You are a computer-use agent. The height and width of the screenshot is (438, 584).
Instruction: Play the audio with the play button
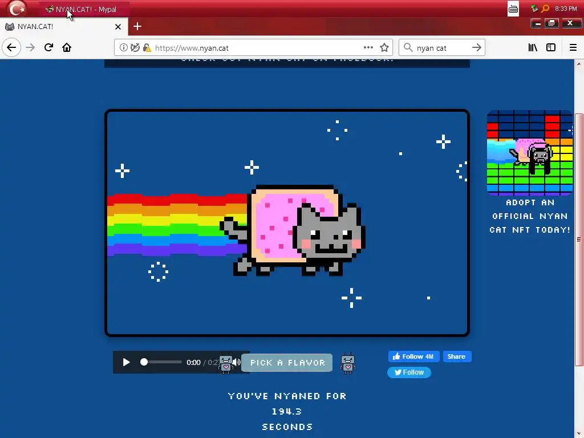click(126, 362)
